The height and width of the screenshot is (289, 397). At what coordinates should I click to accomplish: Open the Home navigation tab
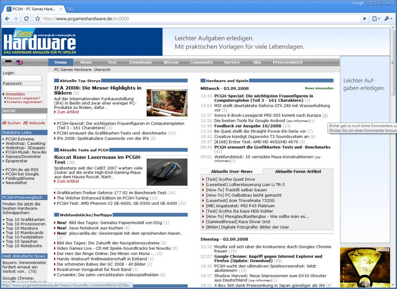pyautogui.click(x=61, y=62)
